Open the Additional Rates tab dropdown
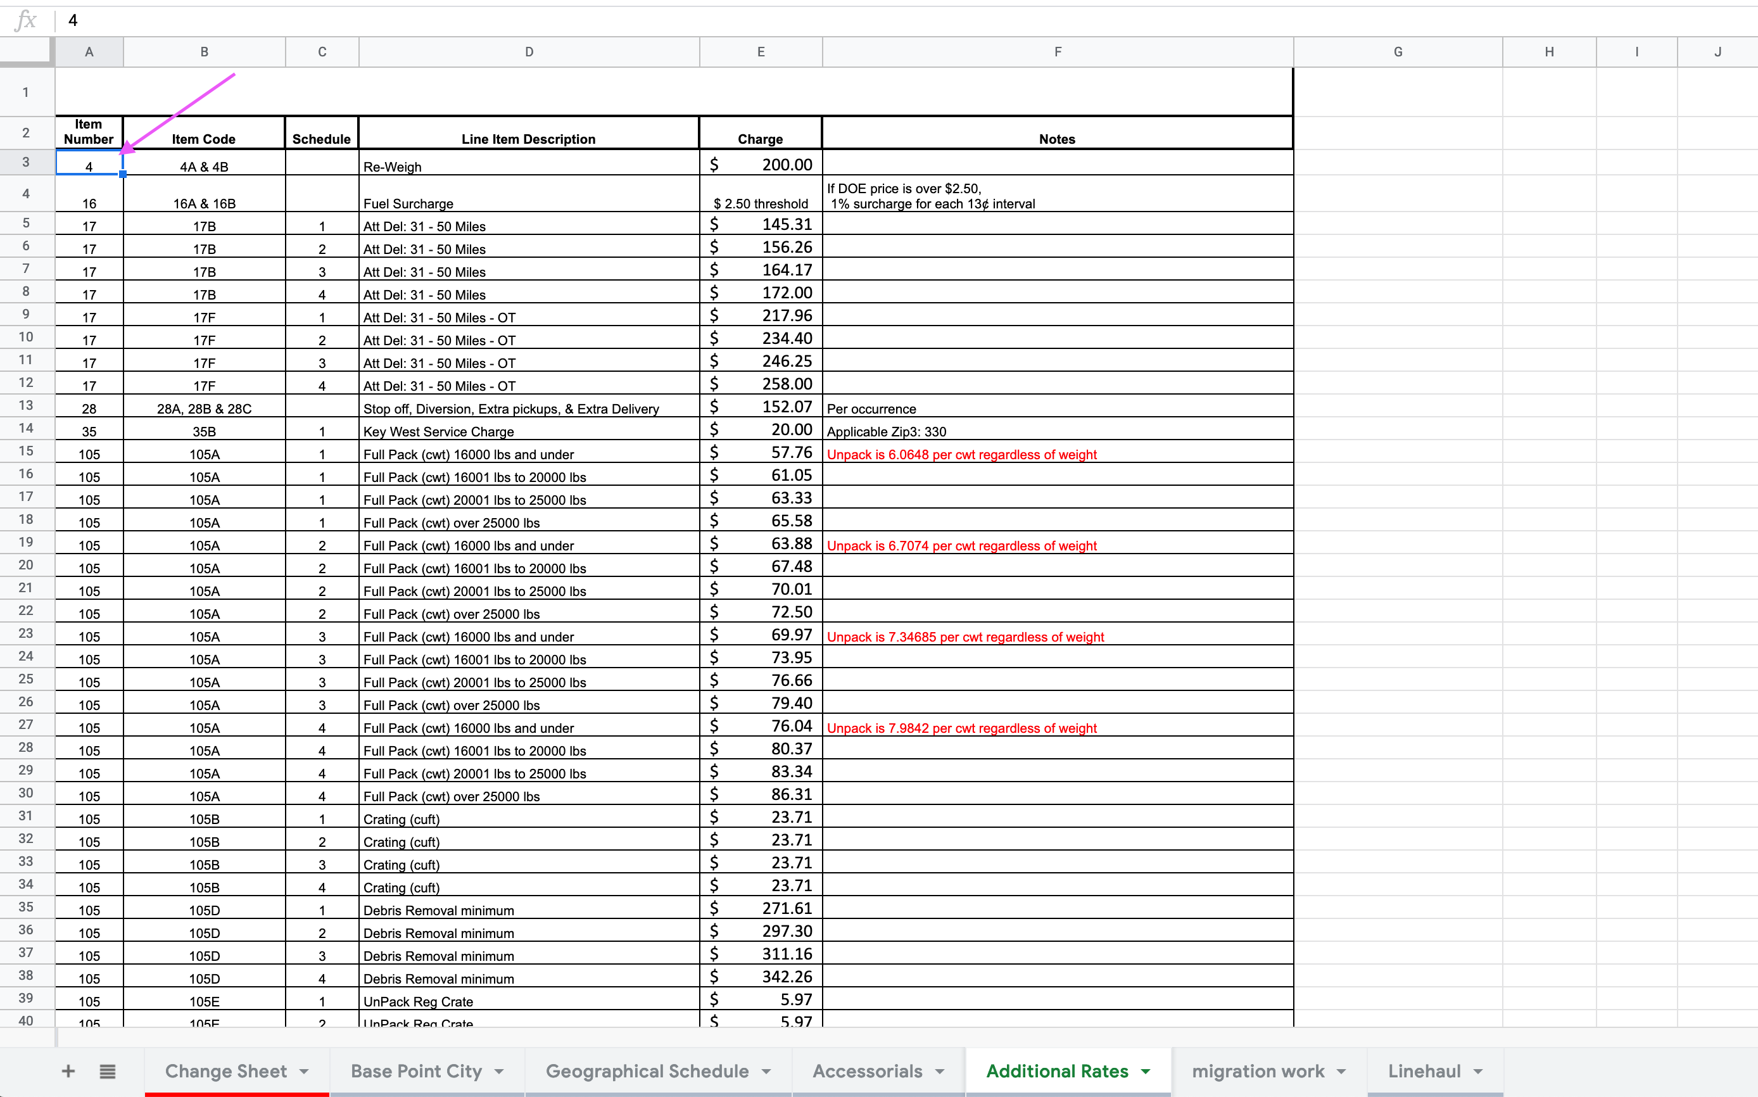 tap(1145, 1071)
